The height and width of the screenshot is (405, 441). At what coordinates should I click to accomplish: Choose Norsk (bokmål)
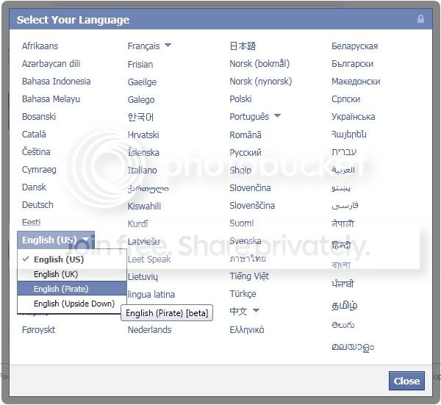coord(259,63)
